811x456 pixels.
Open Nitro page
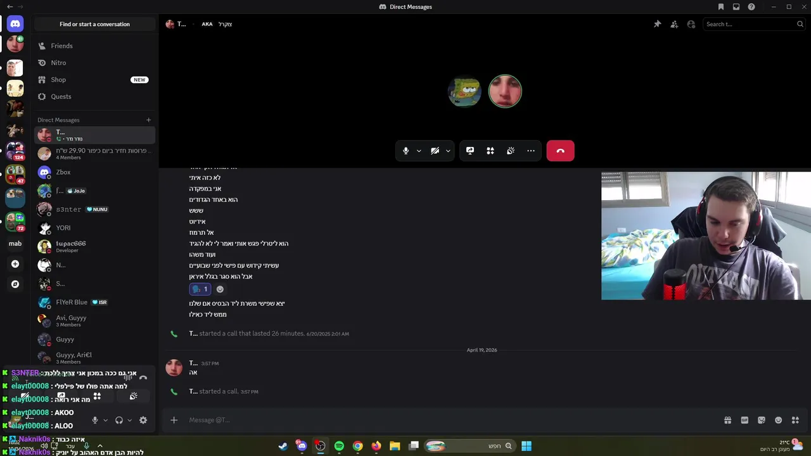coord(94,63)
